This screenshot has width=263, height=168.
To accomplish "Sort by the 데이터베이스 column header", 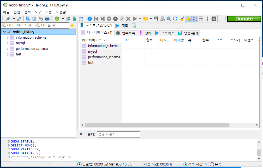I will tap(101, 40).
